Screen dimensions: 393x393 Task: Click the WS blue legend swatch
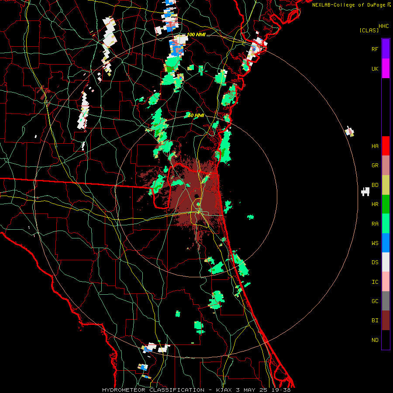click(386, 243)
